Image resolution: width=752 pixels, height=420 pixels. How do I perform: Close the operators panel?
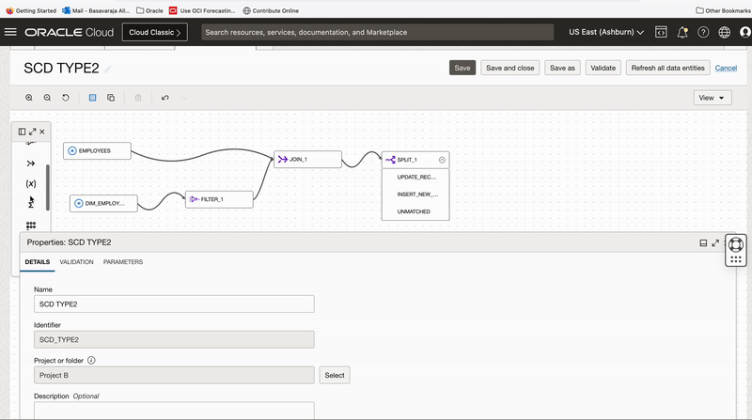(42, 132)
